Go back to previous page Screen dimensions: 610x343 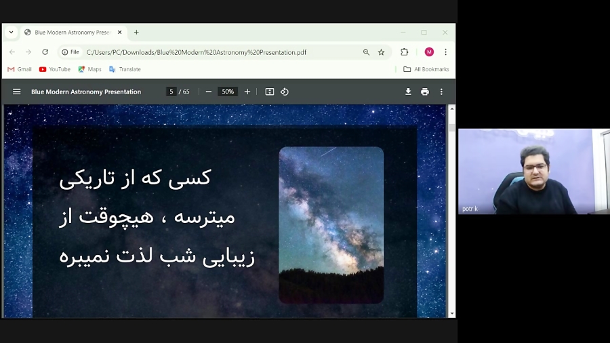click(x=12, y=52)
